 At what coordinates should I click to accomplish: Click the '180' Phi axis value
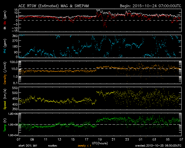15,46
